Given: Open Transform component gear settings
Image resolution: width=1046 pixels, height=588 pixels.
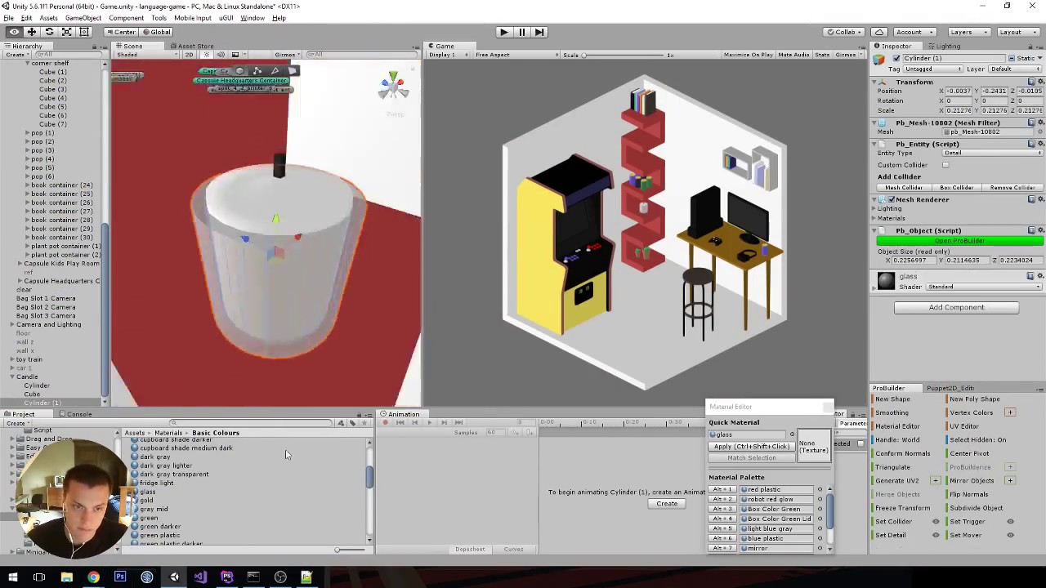Looking at the screenshot, I should click(1039, 82).
